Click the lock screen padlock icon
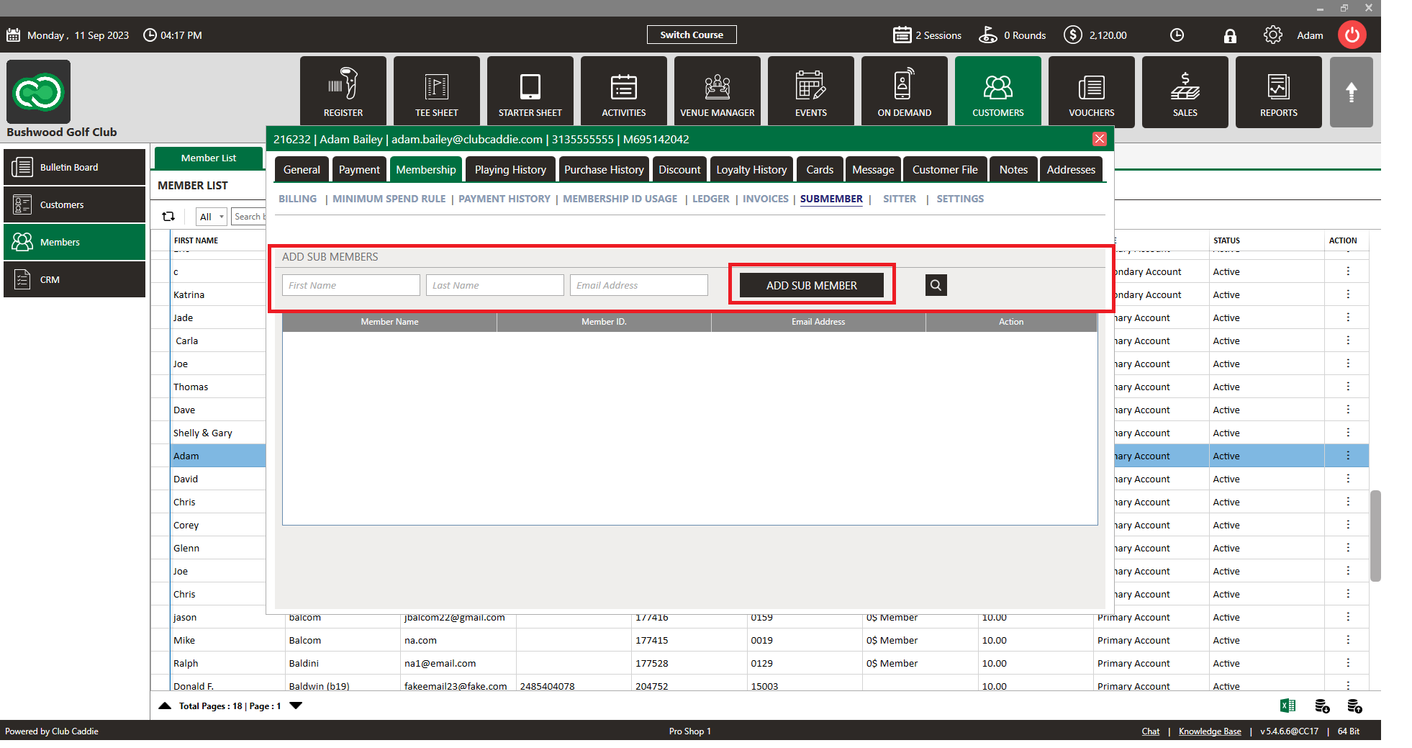Image resolution: width=1412 pixels, height=748 pixels. pos(1230,35)
